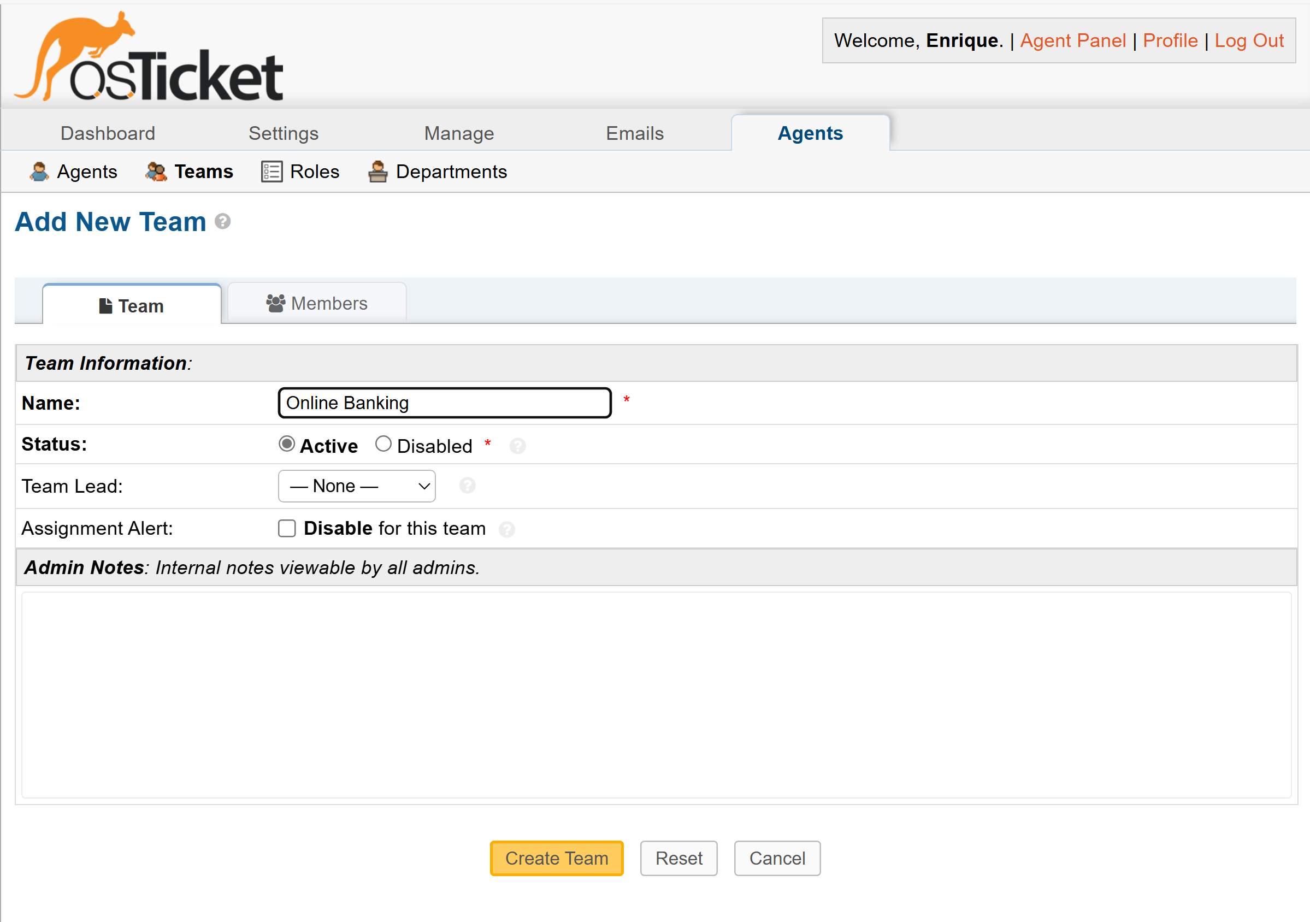Click the Create Team button
1310x922 pixels.
557,858
